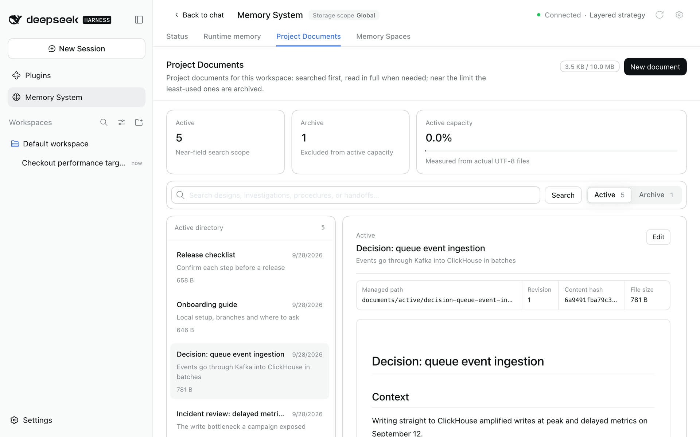The width and height of the screenshot is (700, 437).
Task: Switch to the Status tab
Action: pos(177,36)
